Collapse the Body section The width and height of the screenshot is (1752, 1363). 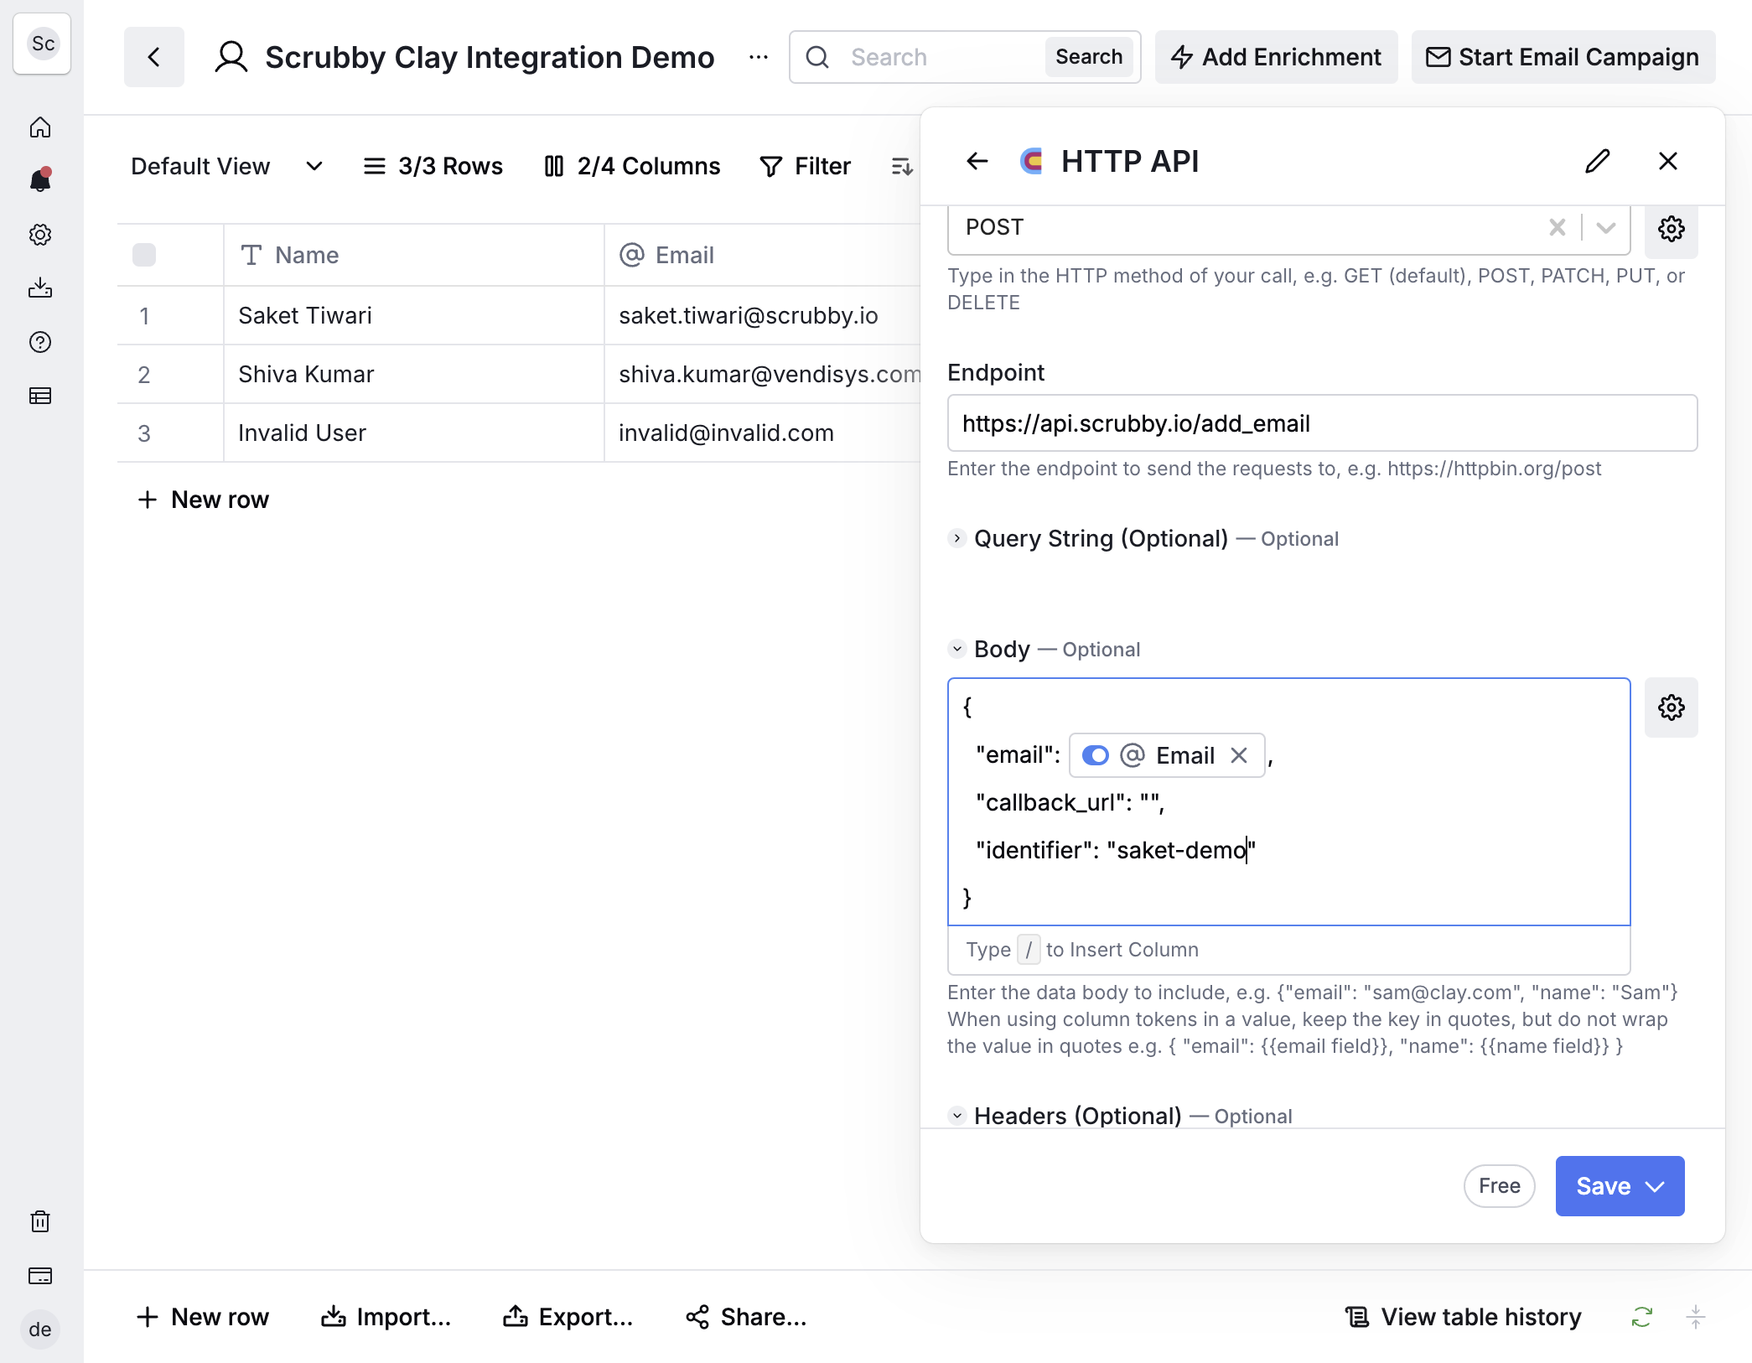[957, 649]
